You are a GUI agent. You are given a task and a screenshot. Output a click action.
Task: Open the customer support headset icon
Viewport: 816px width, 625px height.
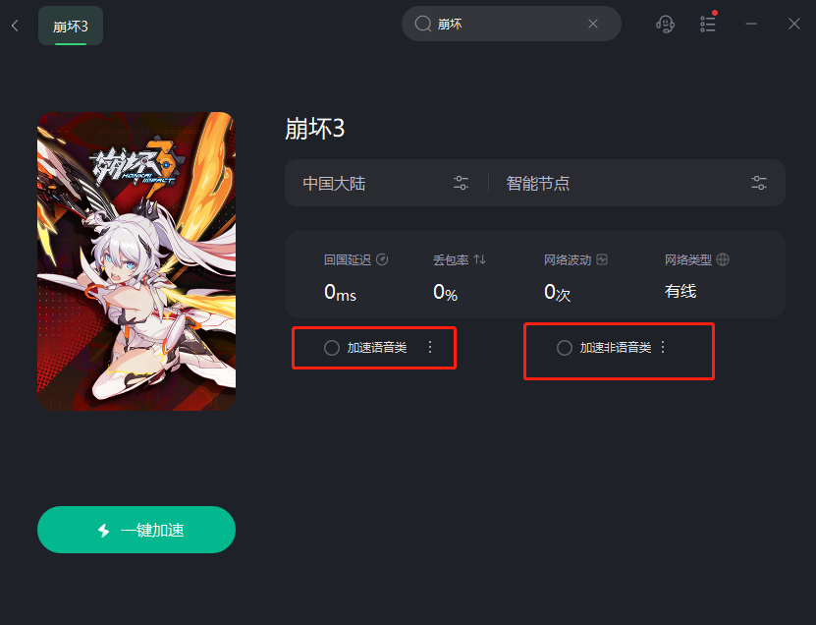(665, 24)
